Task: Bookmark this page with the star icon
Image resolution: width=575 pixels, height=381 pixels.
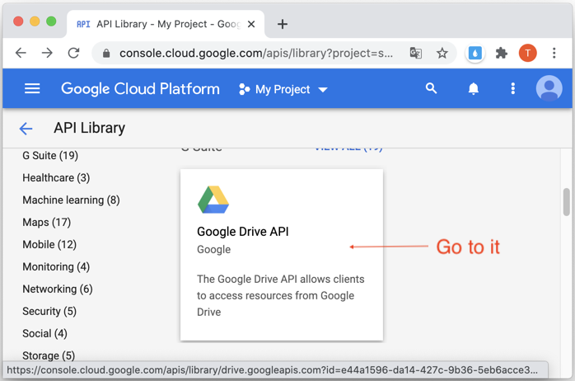Action: click(x=442, y=54)
